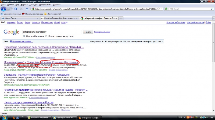This screenshot has height=120, width=215.
Task: Open the Картинки link
Action: (x=11, y=22)
